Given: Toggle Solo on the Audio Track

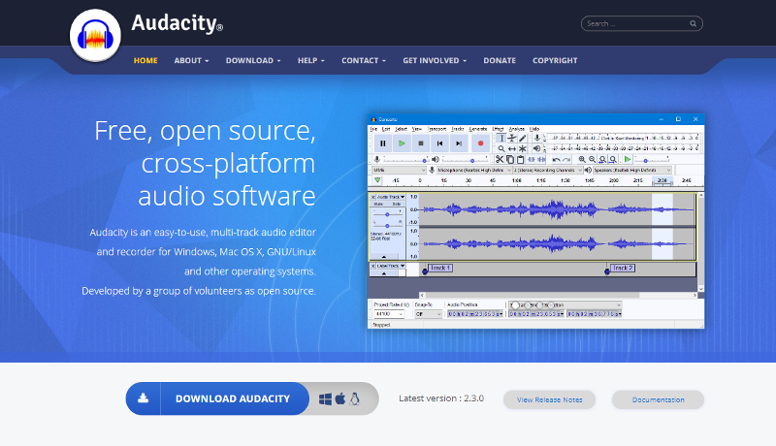Looking at the screenshot, I should (x=395, y=205).
